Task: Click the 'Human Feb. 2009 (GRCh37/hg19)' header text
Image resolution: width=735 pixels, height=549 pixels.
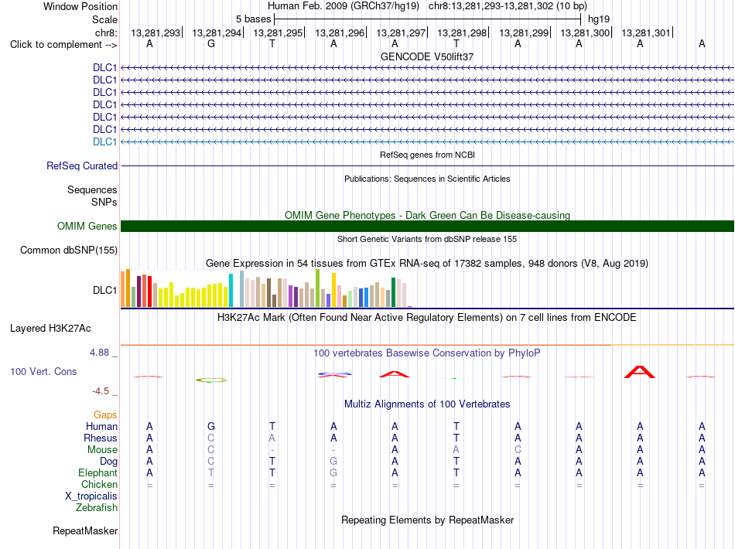Action: pos(343,6)
